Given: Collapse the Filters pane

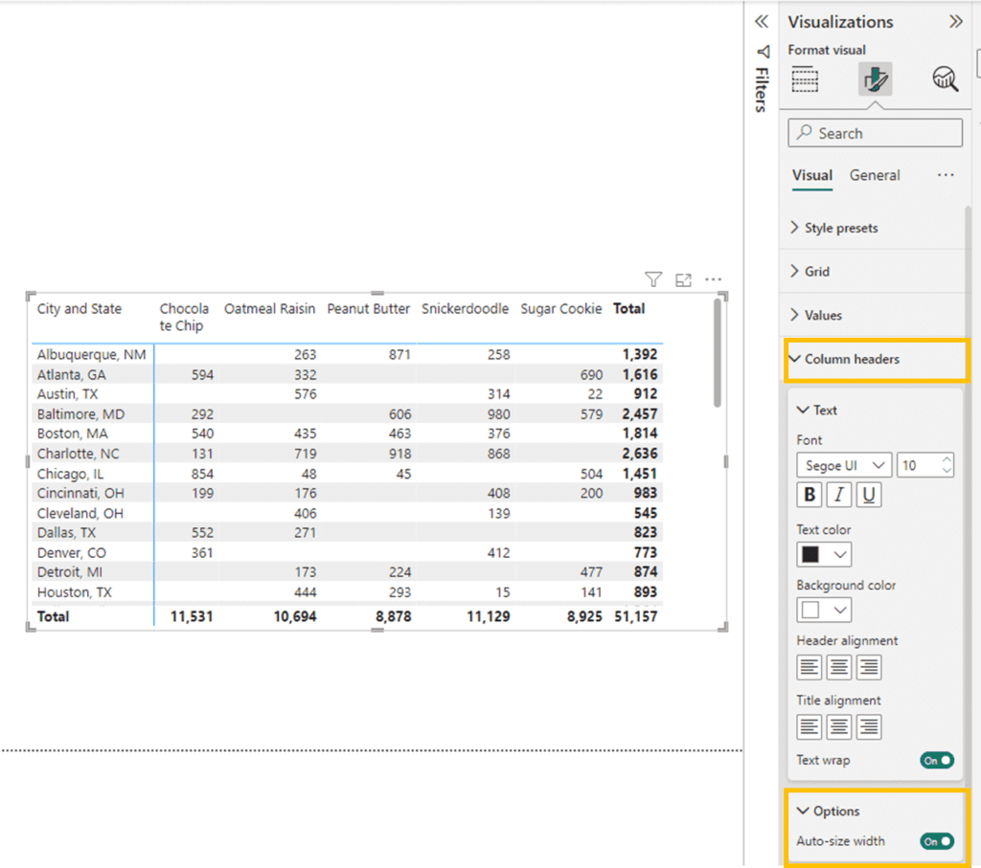Looking at the screenshot, I should (x=761, y=21).
